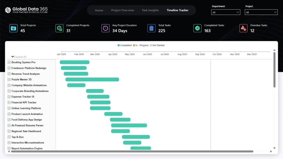Click Expand All in the Gantt header
Screen dimensions: 283x159
(19, 57)
